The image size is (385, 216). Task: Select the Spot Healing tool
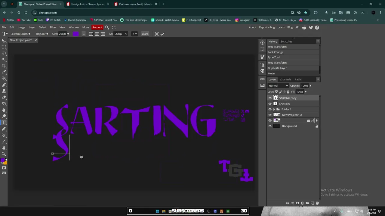pos(4,79)
